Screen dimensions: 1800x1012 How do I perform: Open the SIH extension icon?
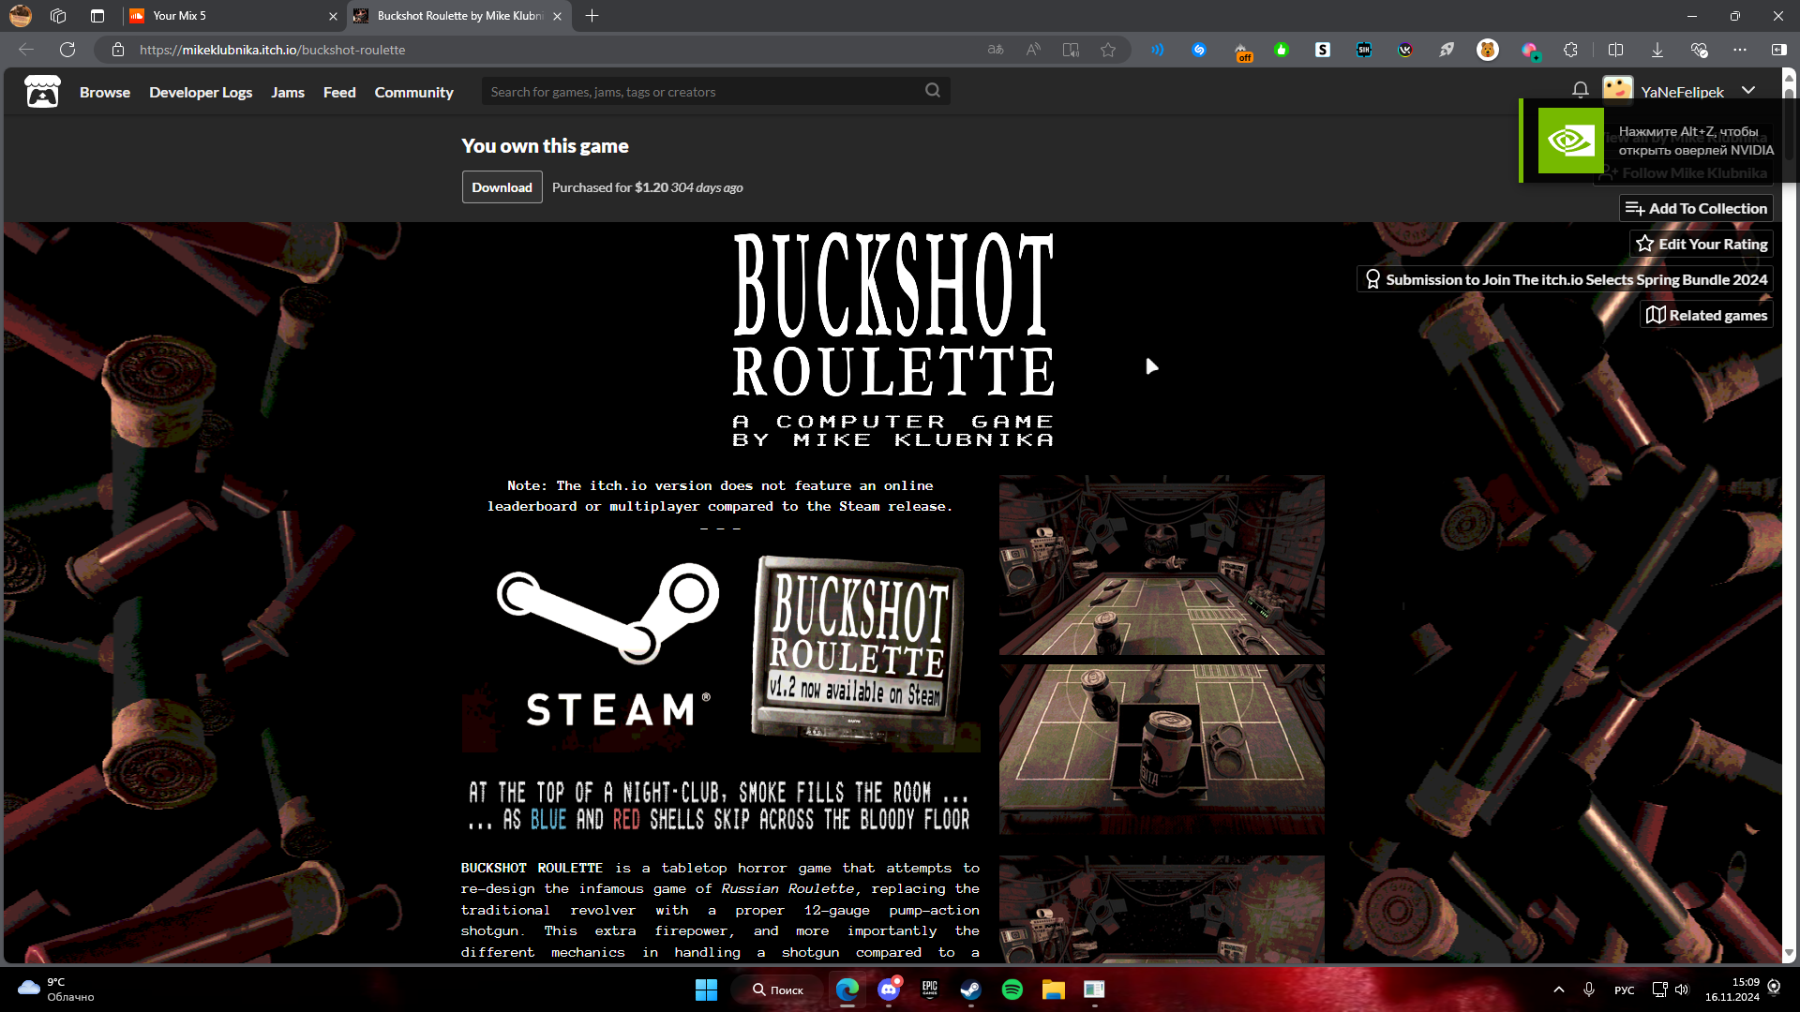(1364, 50)
